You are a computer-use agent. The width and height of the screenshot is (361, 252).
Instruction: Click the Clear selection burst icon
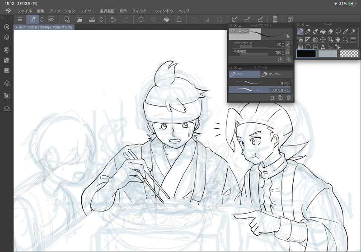[141, 19]
